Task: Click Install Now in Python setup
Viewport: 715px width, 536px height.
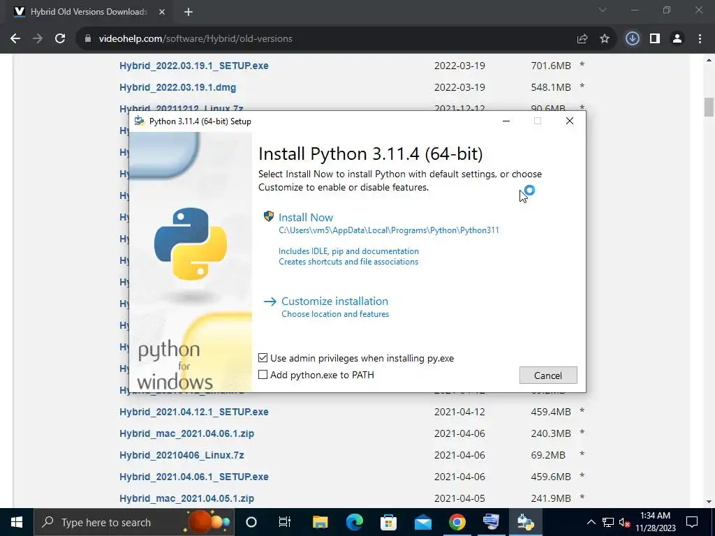Action: coord(306,218)
